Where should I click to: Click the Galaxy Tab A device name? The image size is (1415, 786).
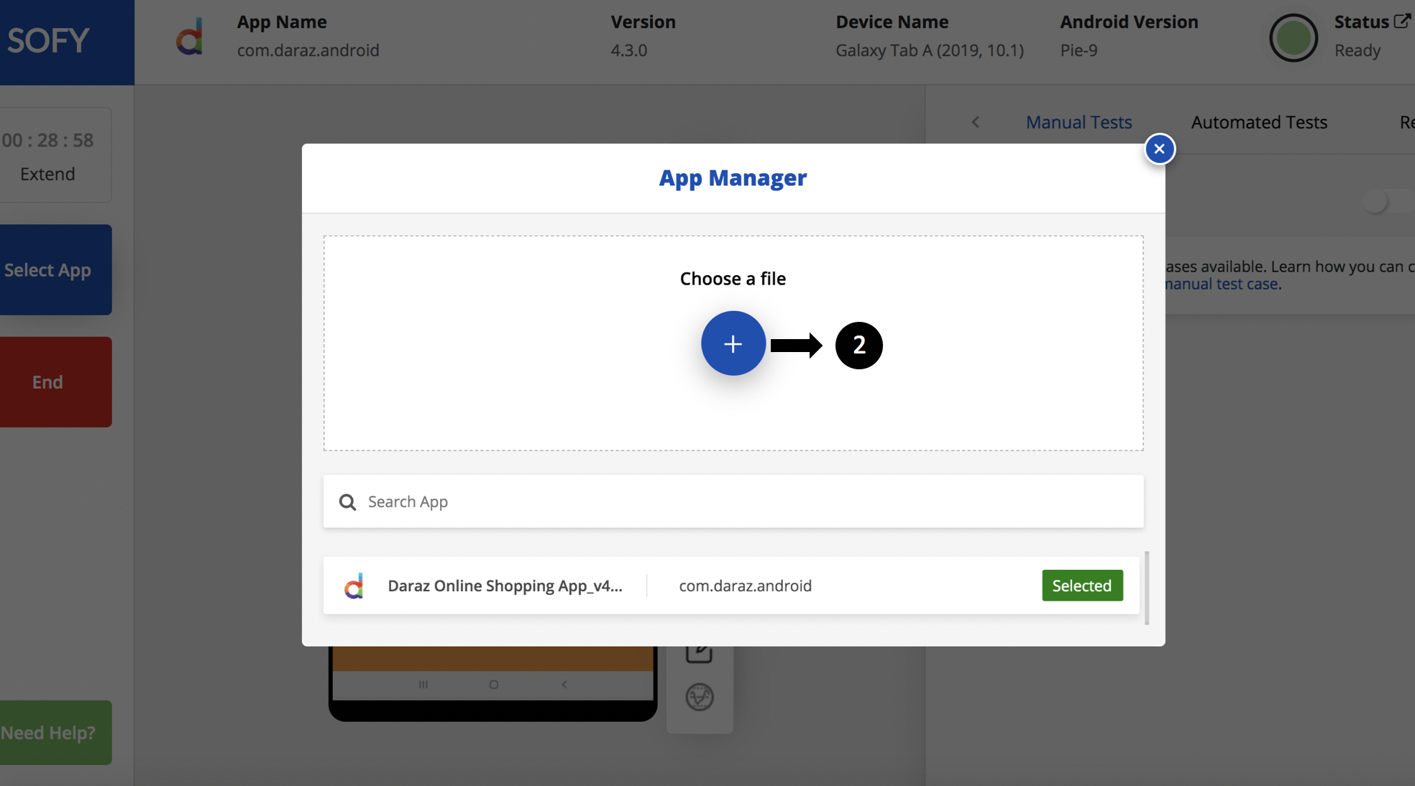929,50
